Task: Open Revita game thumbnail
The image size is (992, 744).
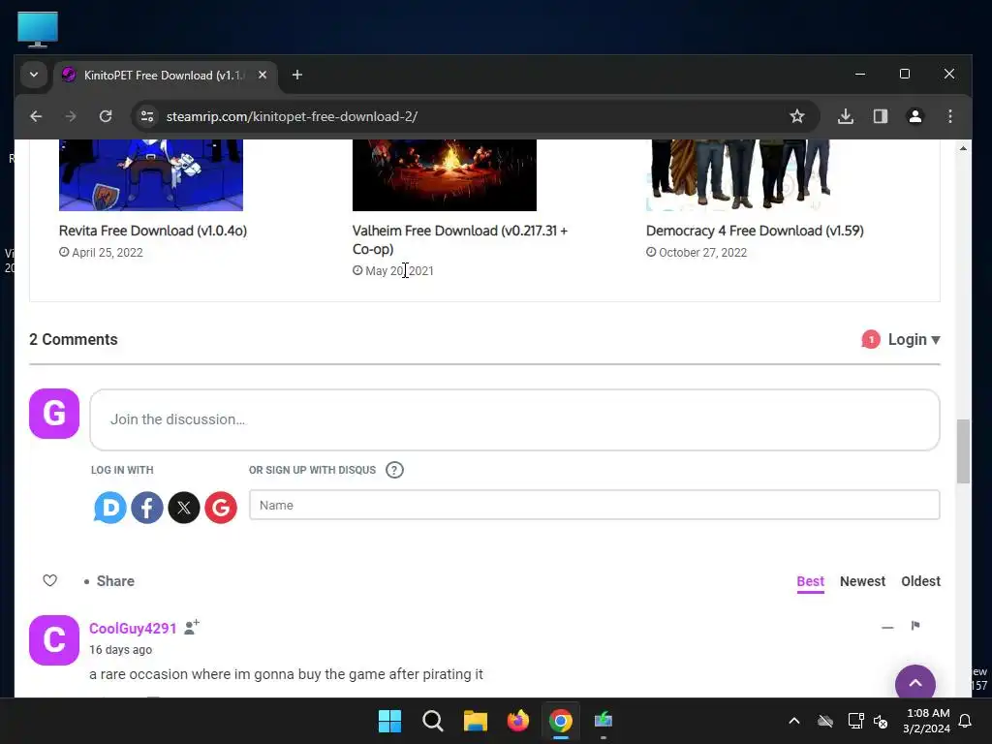Action: pyautogui.click(x=150, y=175)
